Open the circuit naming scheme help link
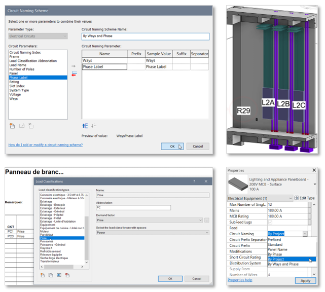This screenshot has width=325, height=292. click(46, 144)
